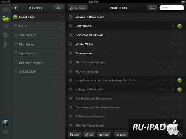
Task: Expand 192.168.1.10 chevron
Action: [x=62, y=35]
